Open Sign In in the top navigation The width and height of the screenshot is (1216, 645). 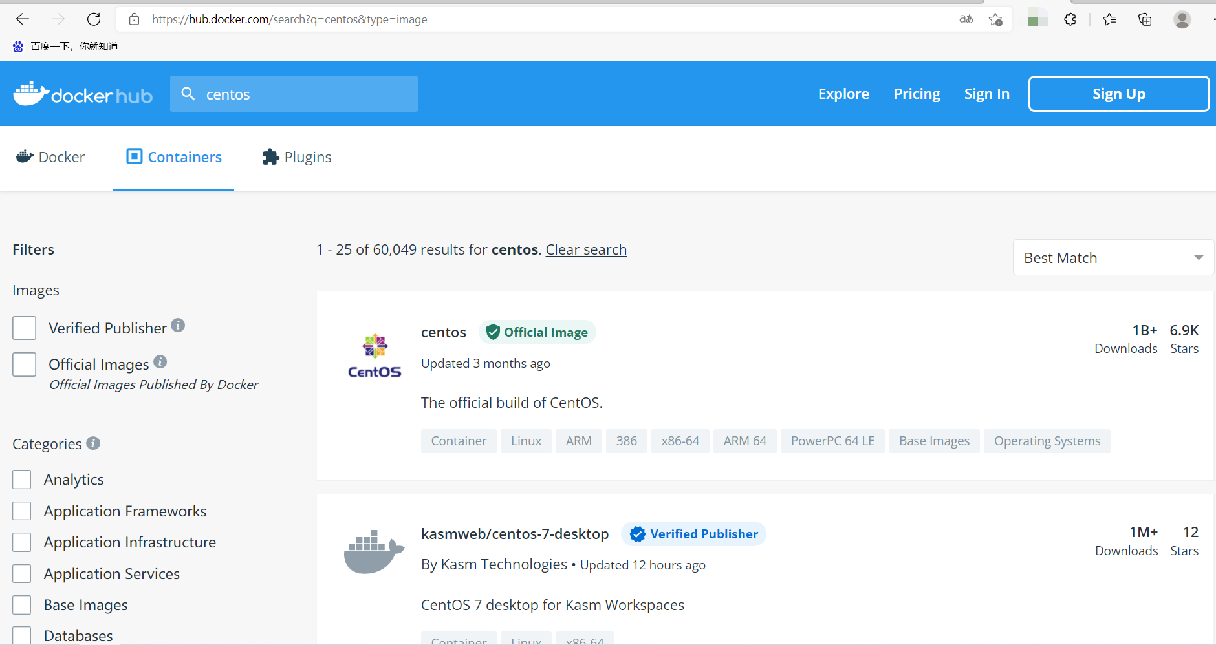point(986,94)
